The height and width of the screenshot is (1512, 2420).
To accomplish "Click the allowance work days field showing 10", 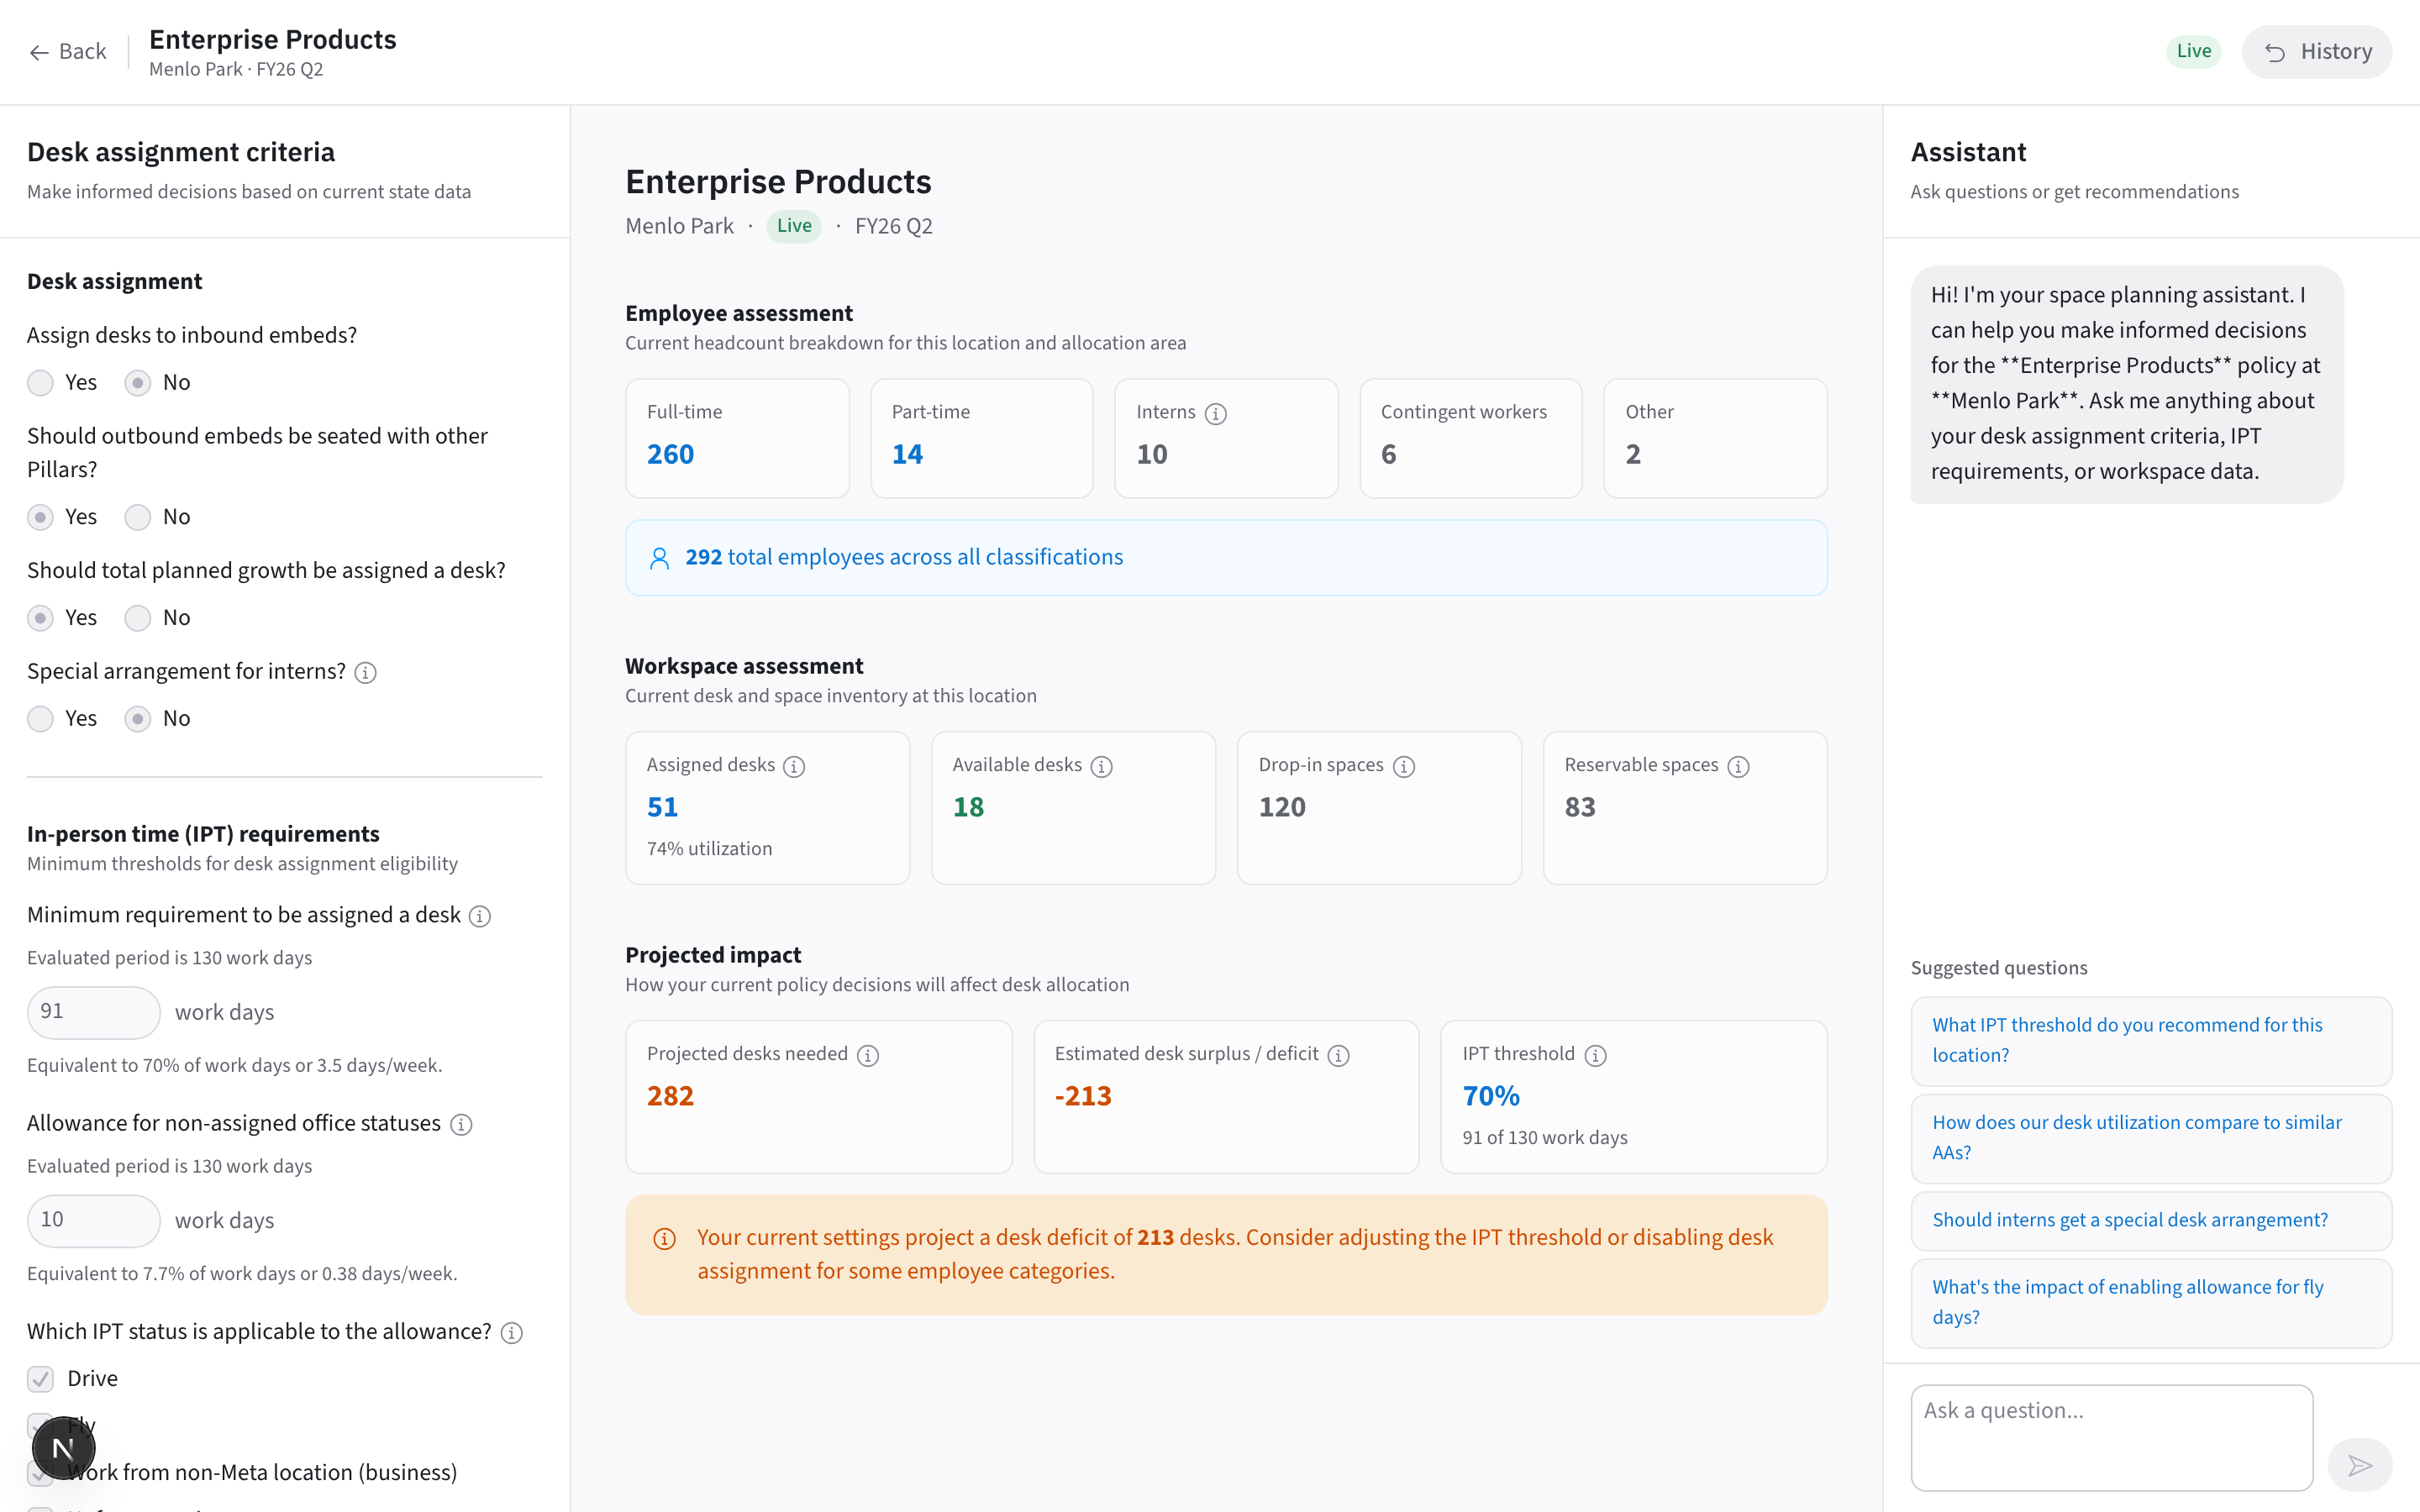I will [93, 1220].
